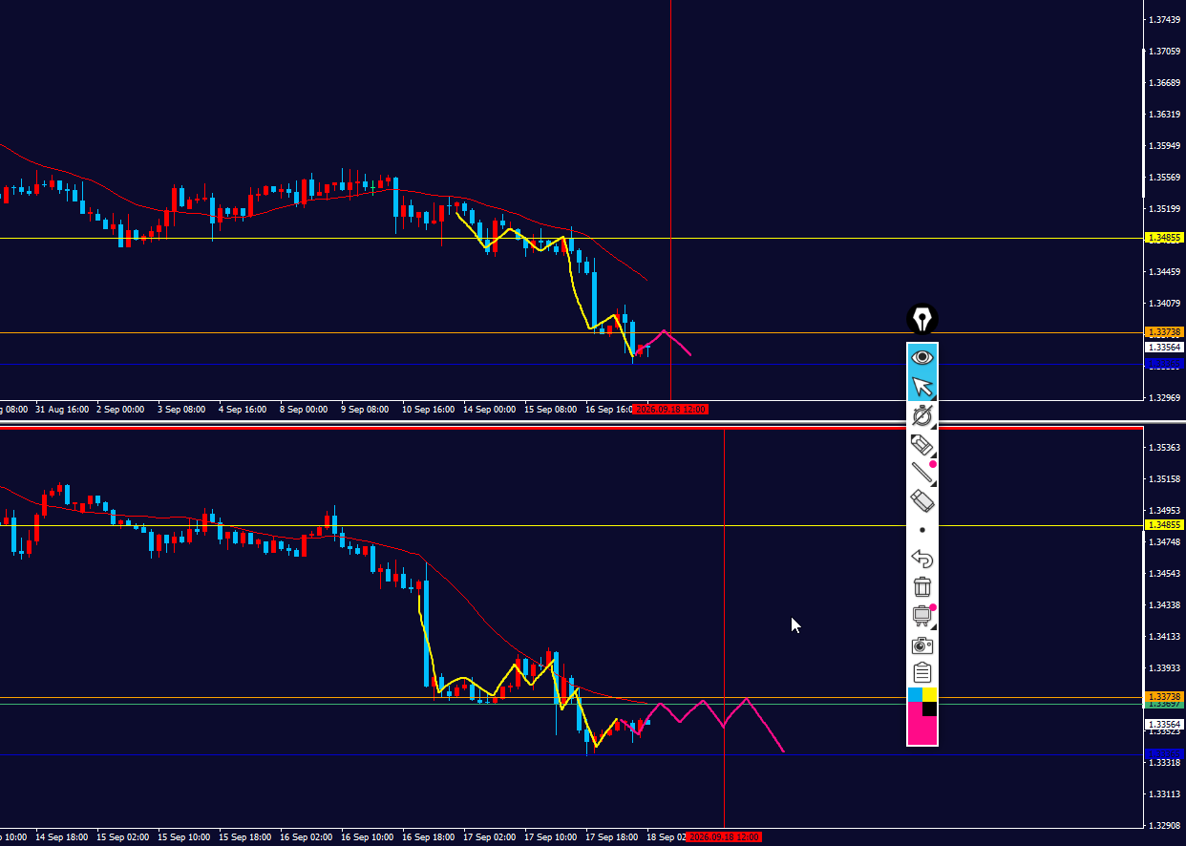Viewport: 1186px width, 846px height.
Task: Select the eraser tool
Action: coord(922,500)
